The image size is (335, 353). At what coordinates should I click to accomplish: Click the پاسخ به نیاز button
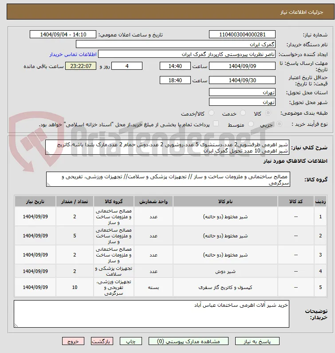[x=257, y=341]
